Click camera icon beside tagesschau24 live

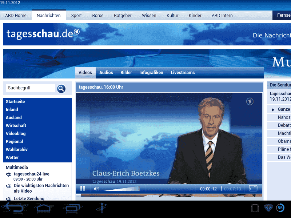9,174
